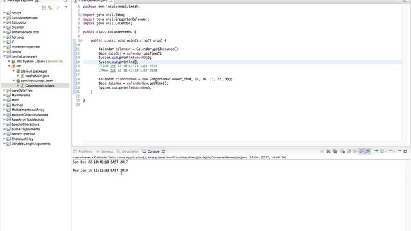411x231 pixels.
Task: Click line 14 System.out.println code
Action: coord(118,62)
